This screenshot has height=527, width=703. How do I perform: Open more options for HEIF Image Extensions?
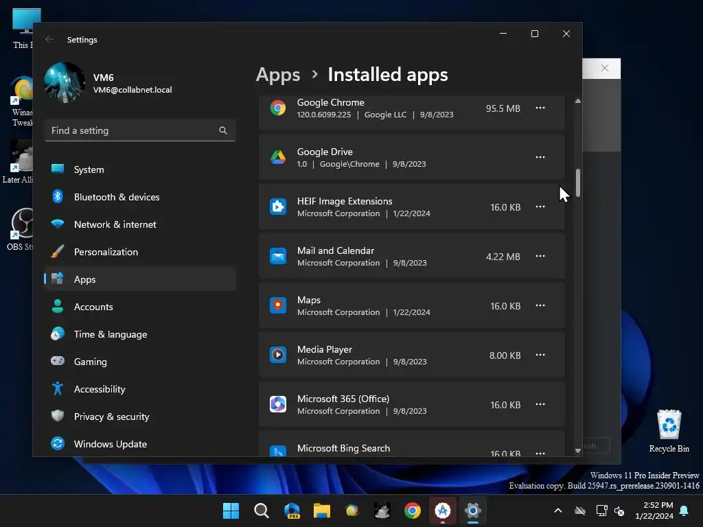click(540, 207)
